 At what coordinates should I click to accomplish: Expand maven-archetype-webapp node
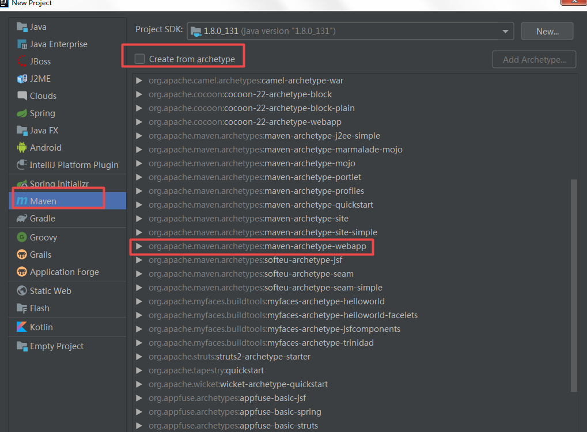[139, 246]
